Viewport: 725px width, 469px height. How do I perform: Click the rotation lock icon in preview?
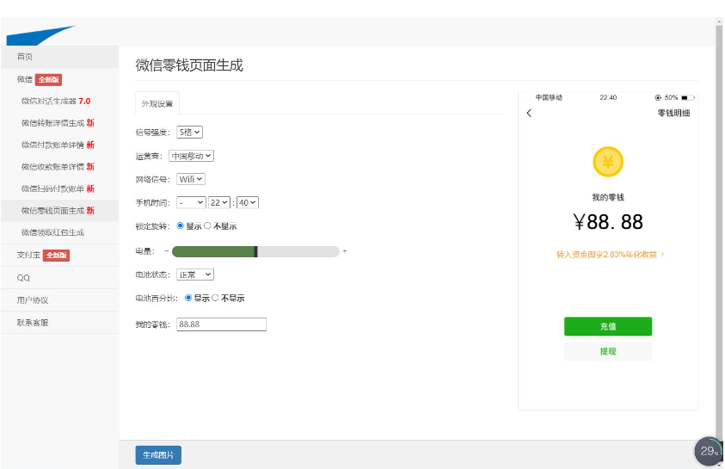click(x=658, y=97)
